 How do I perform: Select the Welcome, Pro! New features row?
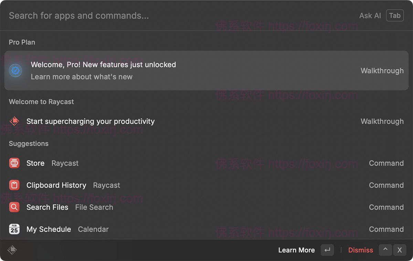(206, 71)
